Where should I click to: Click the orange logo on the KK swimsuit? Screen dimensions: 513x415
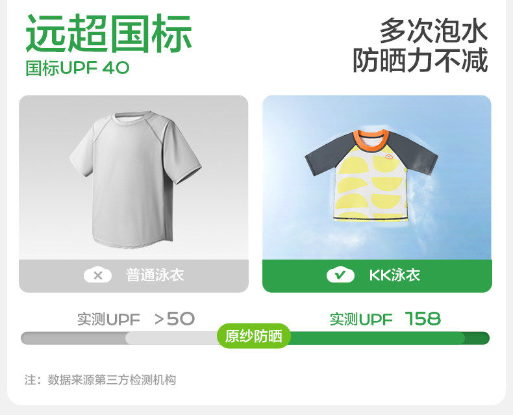389,157
